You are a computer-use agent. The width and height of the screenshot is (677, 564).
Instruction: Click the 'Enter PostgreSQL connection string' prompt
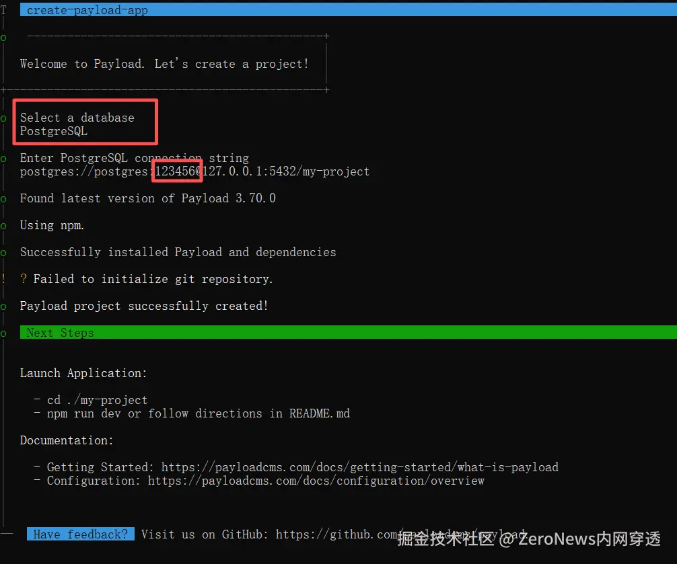coord(135,158)
